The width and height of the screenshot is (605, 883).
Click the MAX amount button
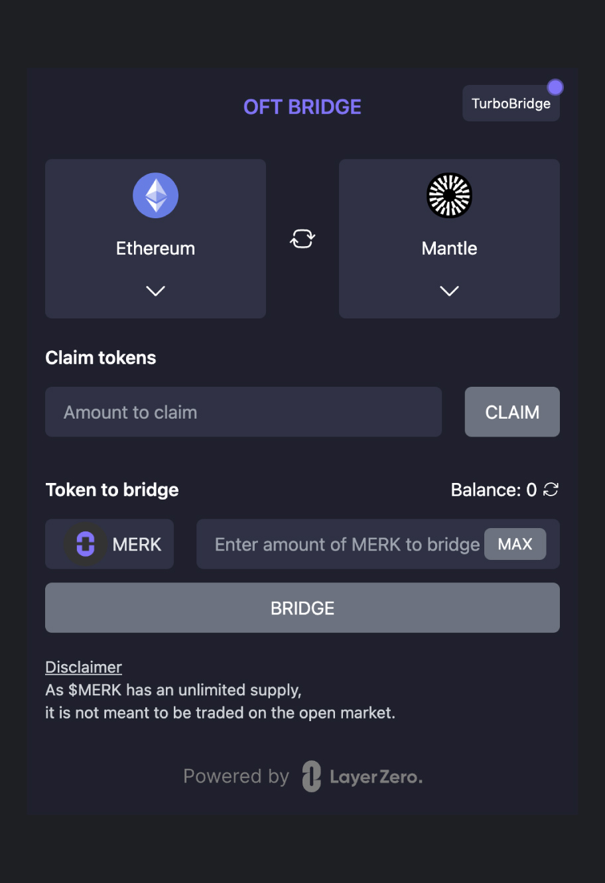pos(515,544)
